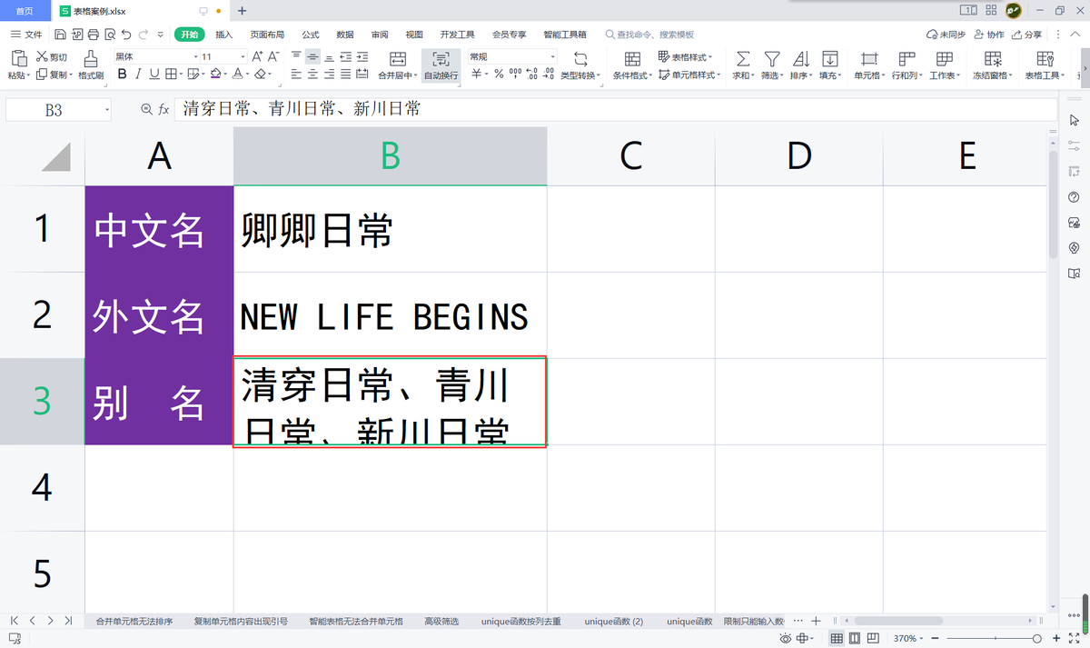Viewport: 1090px width, 648px height.
Task: Click the currency ¥ format icon
Action: click(x=476, y=75)
